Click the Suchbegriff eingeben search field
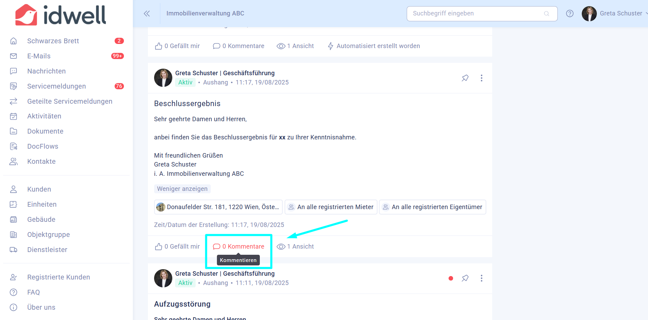Viewport: 648px width, 320px height. pyautogui.click(x=482, y=13)
